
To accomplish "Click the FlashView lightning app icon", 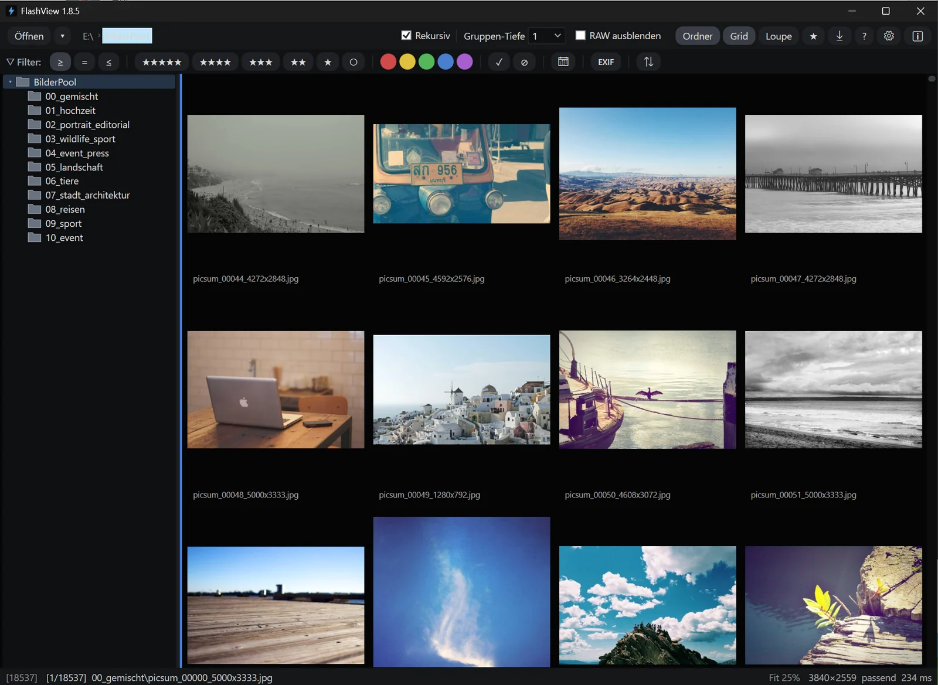I will pyautogui.click(x=11, y=11).
